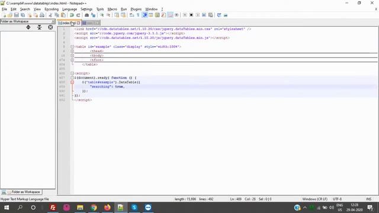Toggle the Indent Guide button
Viewport: 379px width, 213px height.
(145, 15)
